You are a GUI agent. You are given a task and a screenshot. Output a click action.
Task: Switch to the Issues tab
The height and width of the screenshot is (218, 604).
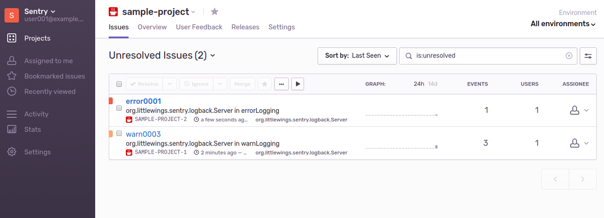(119, 27)
